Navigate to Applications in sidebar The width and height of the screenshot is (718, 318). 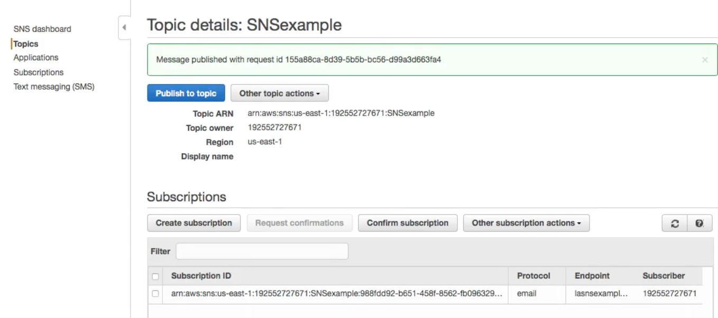pos(36,58)
